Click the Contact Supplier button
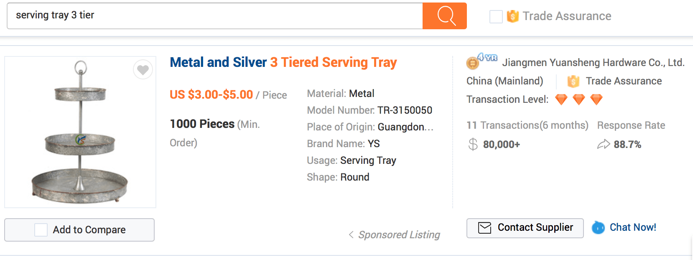Viewport: 693px width, 260px height. coord(525,228)
